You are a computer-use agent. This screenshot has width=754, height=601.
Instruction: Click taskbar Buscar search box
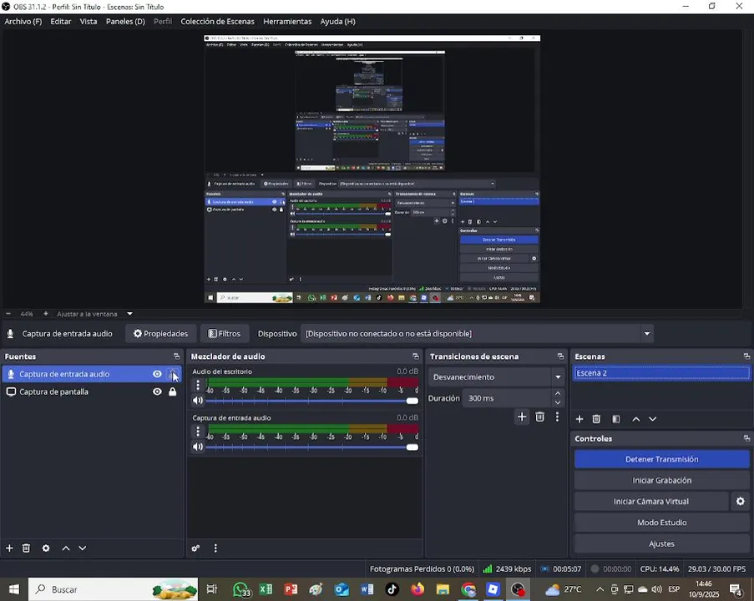(x=114, y=589)
